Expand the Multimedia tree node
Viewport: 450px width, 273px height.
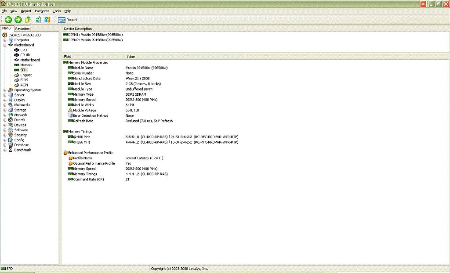pyautogui.click(x=4, y=105)
